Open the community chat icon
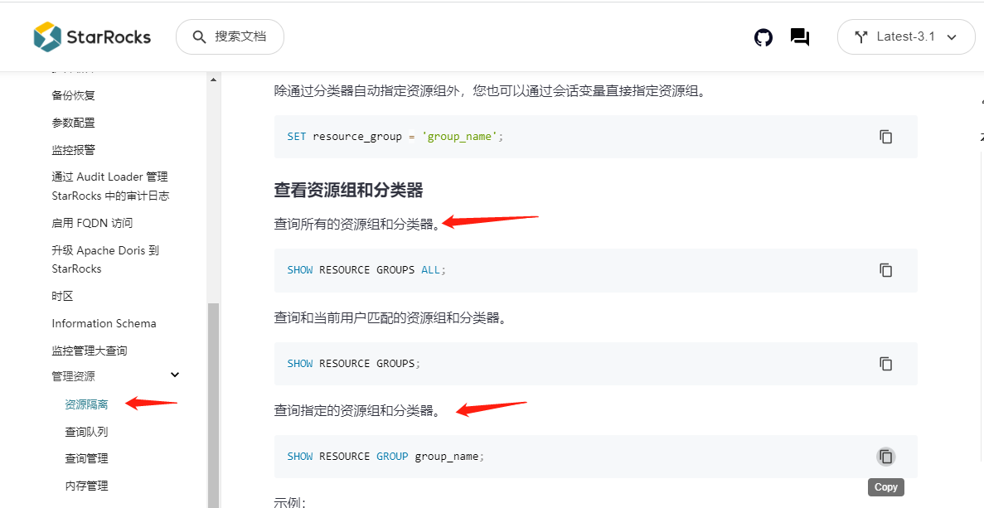The height and width of the screenshot is (508, 984). point(800,37)
